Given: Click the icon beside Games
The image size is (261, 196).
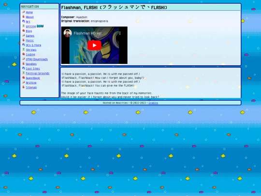Looking at the screenshot, I should click(24, 35).
